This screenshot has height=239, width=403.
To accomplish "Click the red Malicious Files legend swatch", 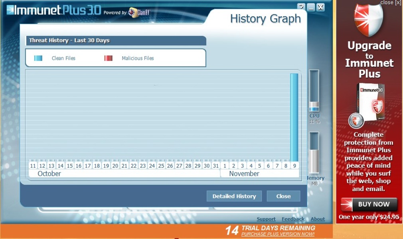I will [108, 58].
